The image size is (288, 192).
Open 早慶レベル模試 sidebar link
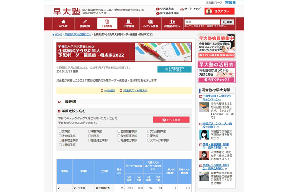tap(216, 167)
